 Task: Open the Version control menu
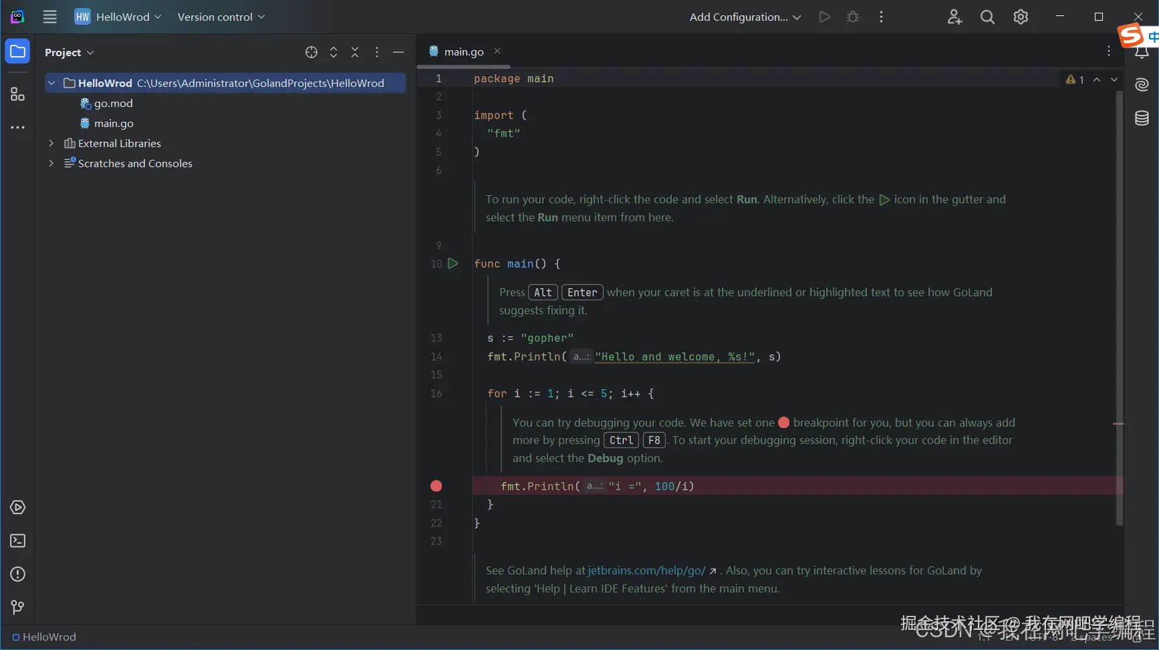coord(221,17)
